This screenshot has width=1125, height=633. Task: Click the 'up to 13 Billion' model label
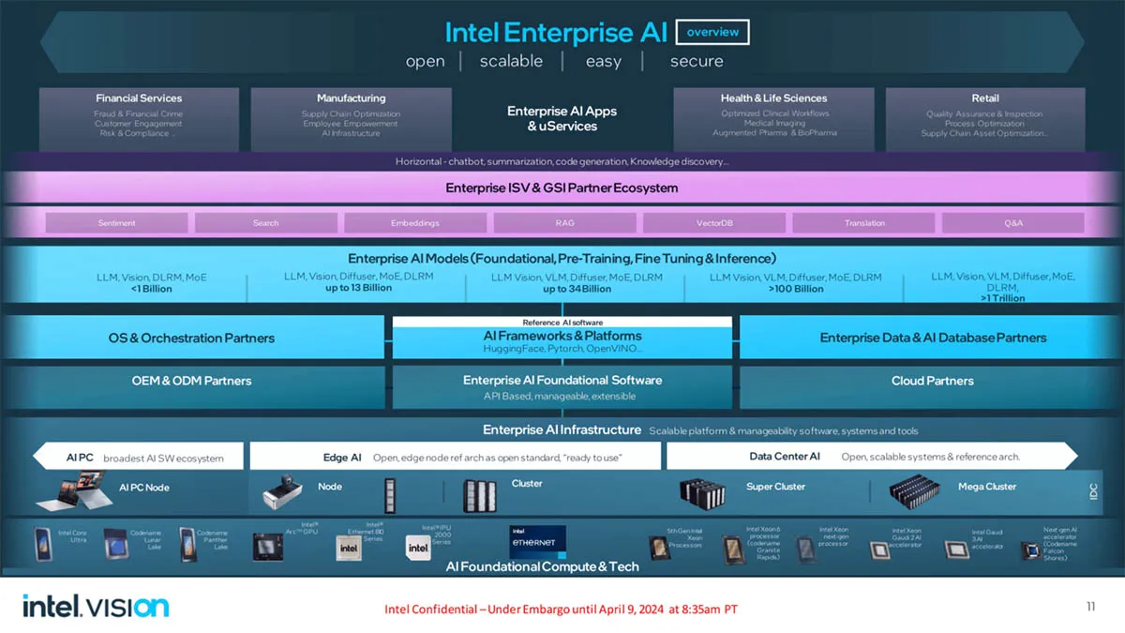359,288
